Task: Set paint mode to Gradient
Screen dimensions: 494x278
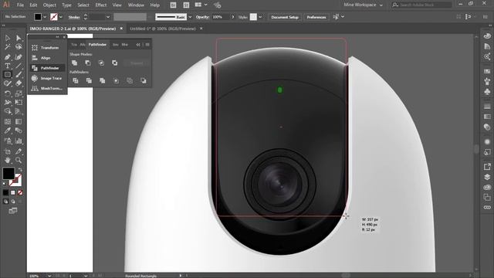Action: [x=13, y=192]
